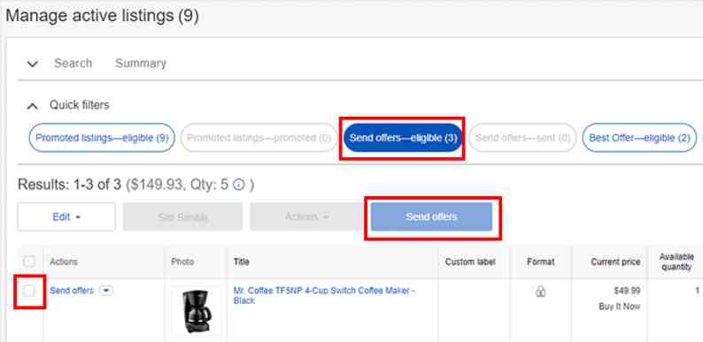The width and height of the screenshot is (703, 342).
Task: Select Promoted listings—promoted (0) filter
Action: 259,138
